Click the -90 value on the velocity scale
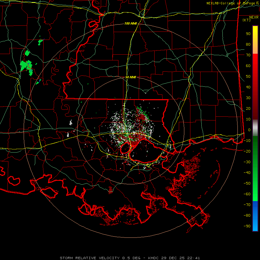The image size is (260, 260). coord(247,226)
